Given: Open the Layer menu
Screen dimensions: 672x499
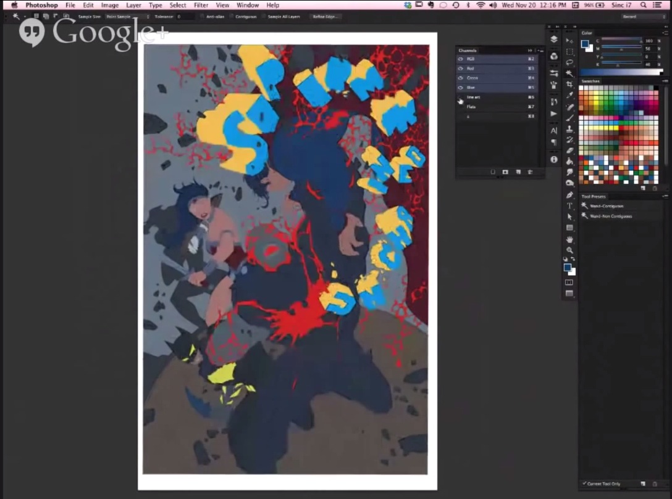Looking at the screenshot, I should point(133,5).
